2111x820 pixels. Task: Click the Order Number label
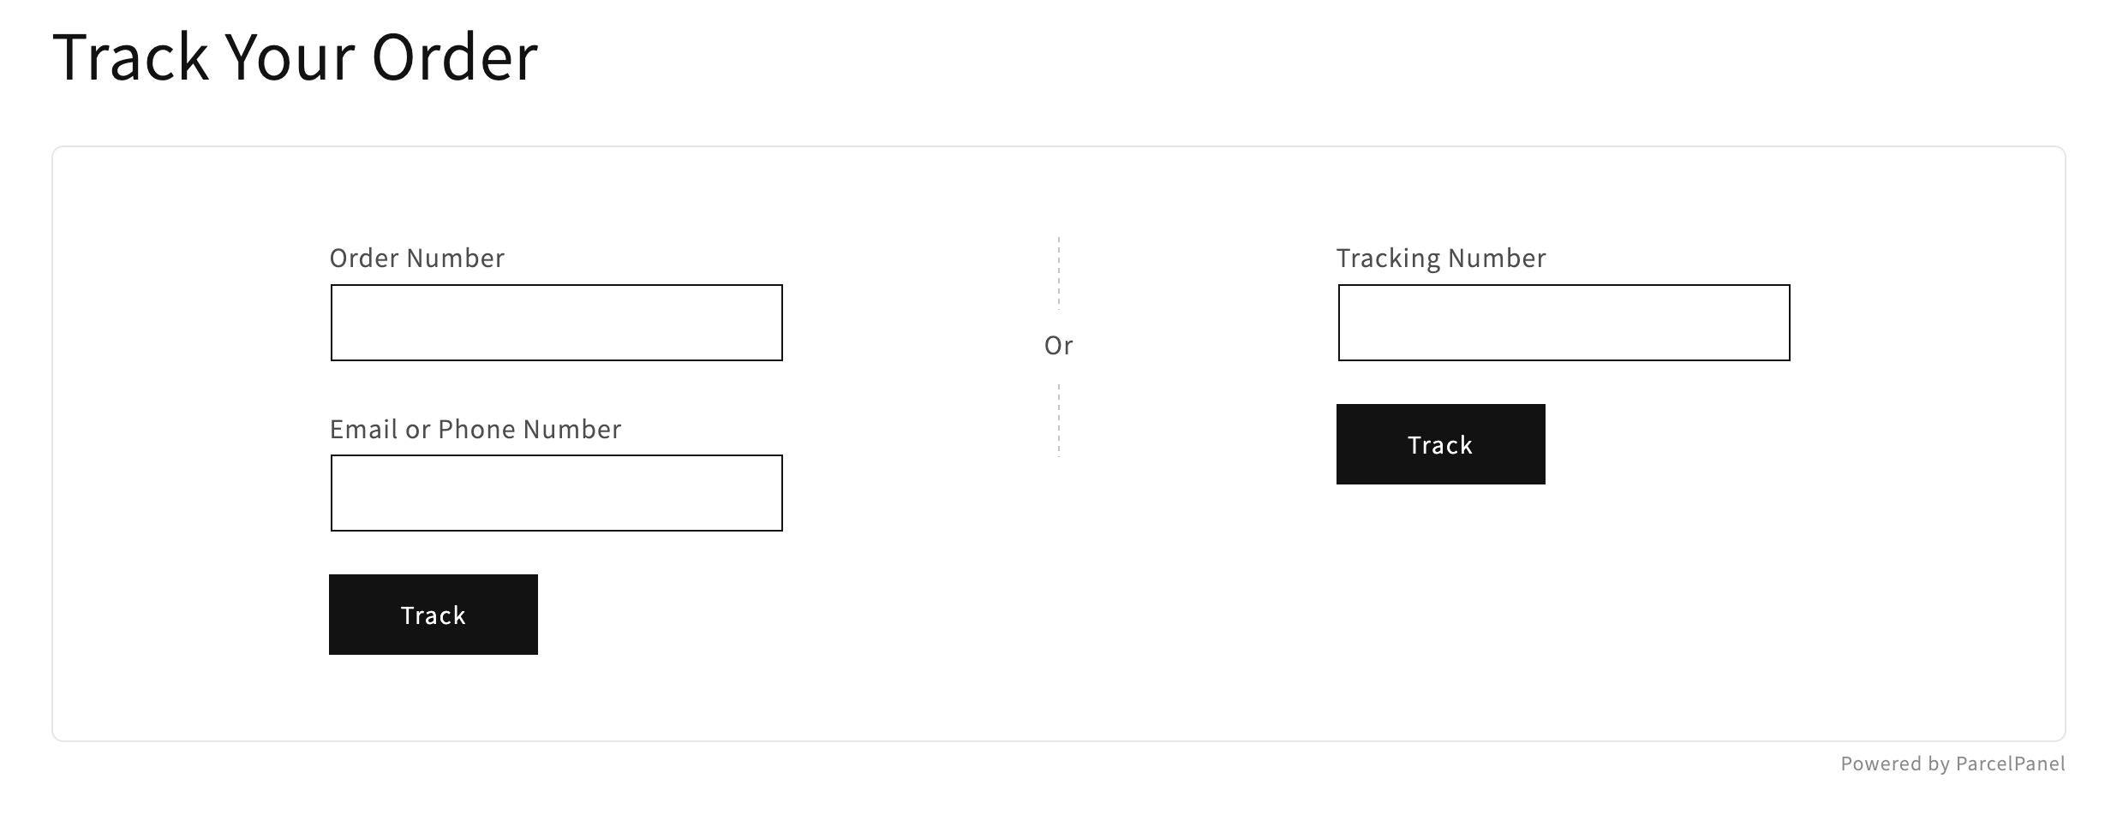pyautogui.click(x=417, y=258)
